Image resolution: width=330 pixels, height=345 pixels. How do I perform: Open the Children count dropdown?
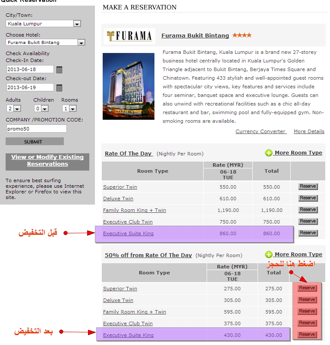tap(41, 109)
